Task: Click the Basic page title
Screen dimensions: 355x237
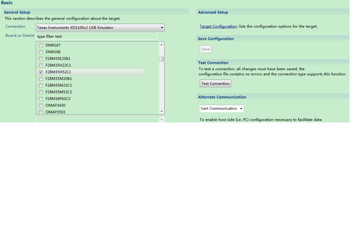Action: pos(7,3)
